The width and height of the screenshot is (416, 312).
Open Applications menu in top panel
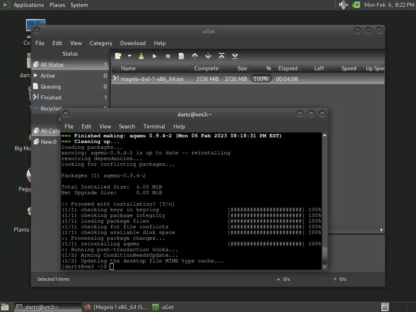point(29,5)
